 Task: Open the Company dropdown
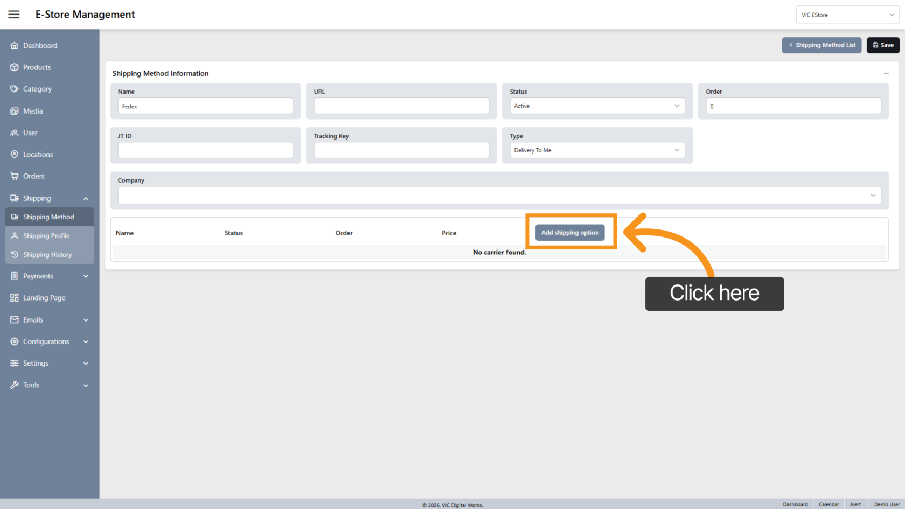point(499,195)
